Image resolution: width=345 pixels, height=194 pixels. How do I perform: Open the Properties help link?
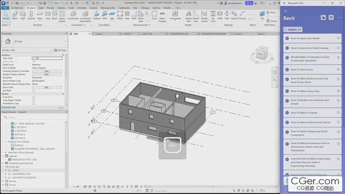(x=8, y=107)
